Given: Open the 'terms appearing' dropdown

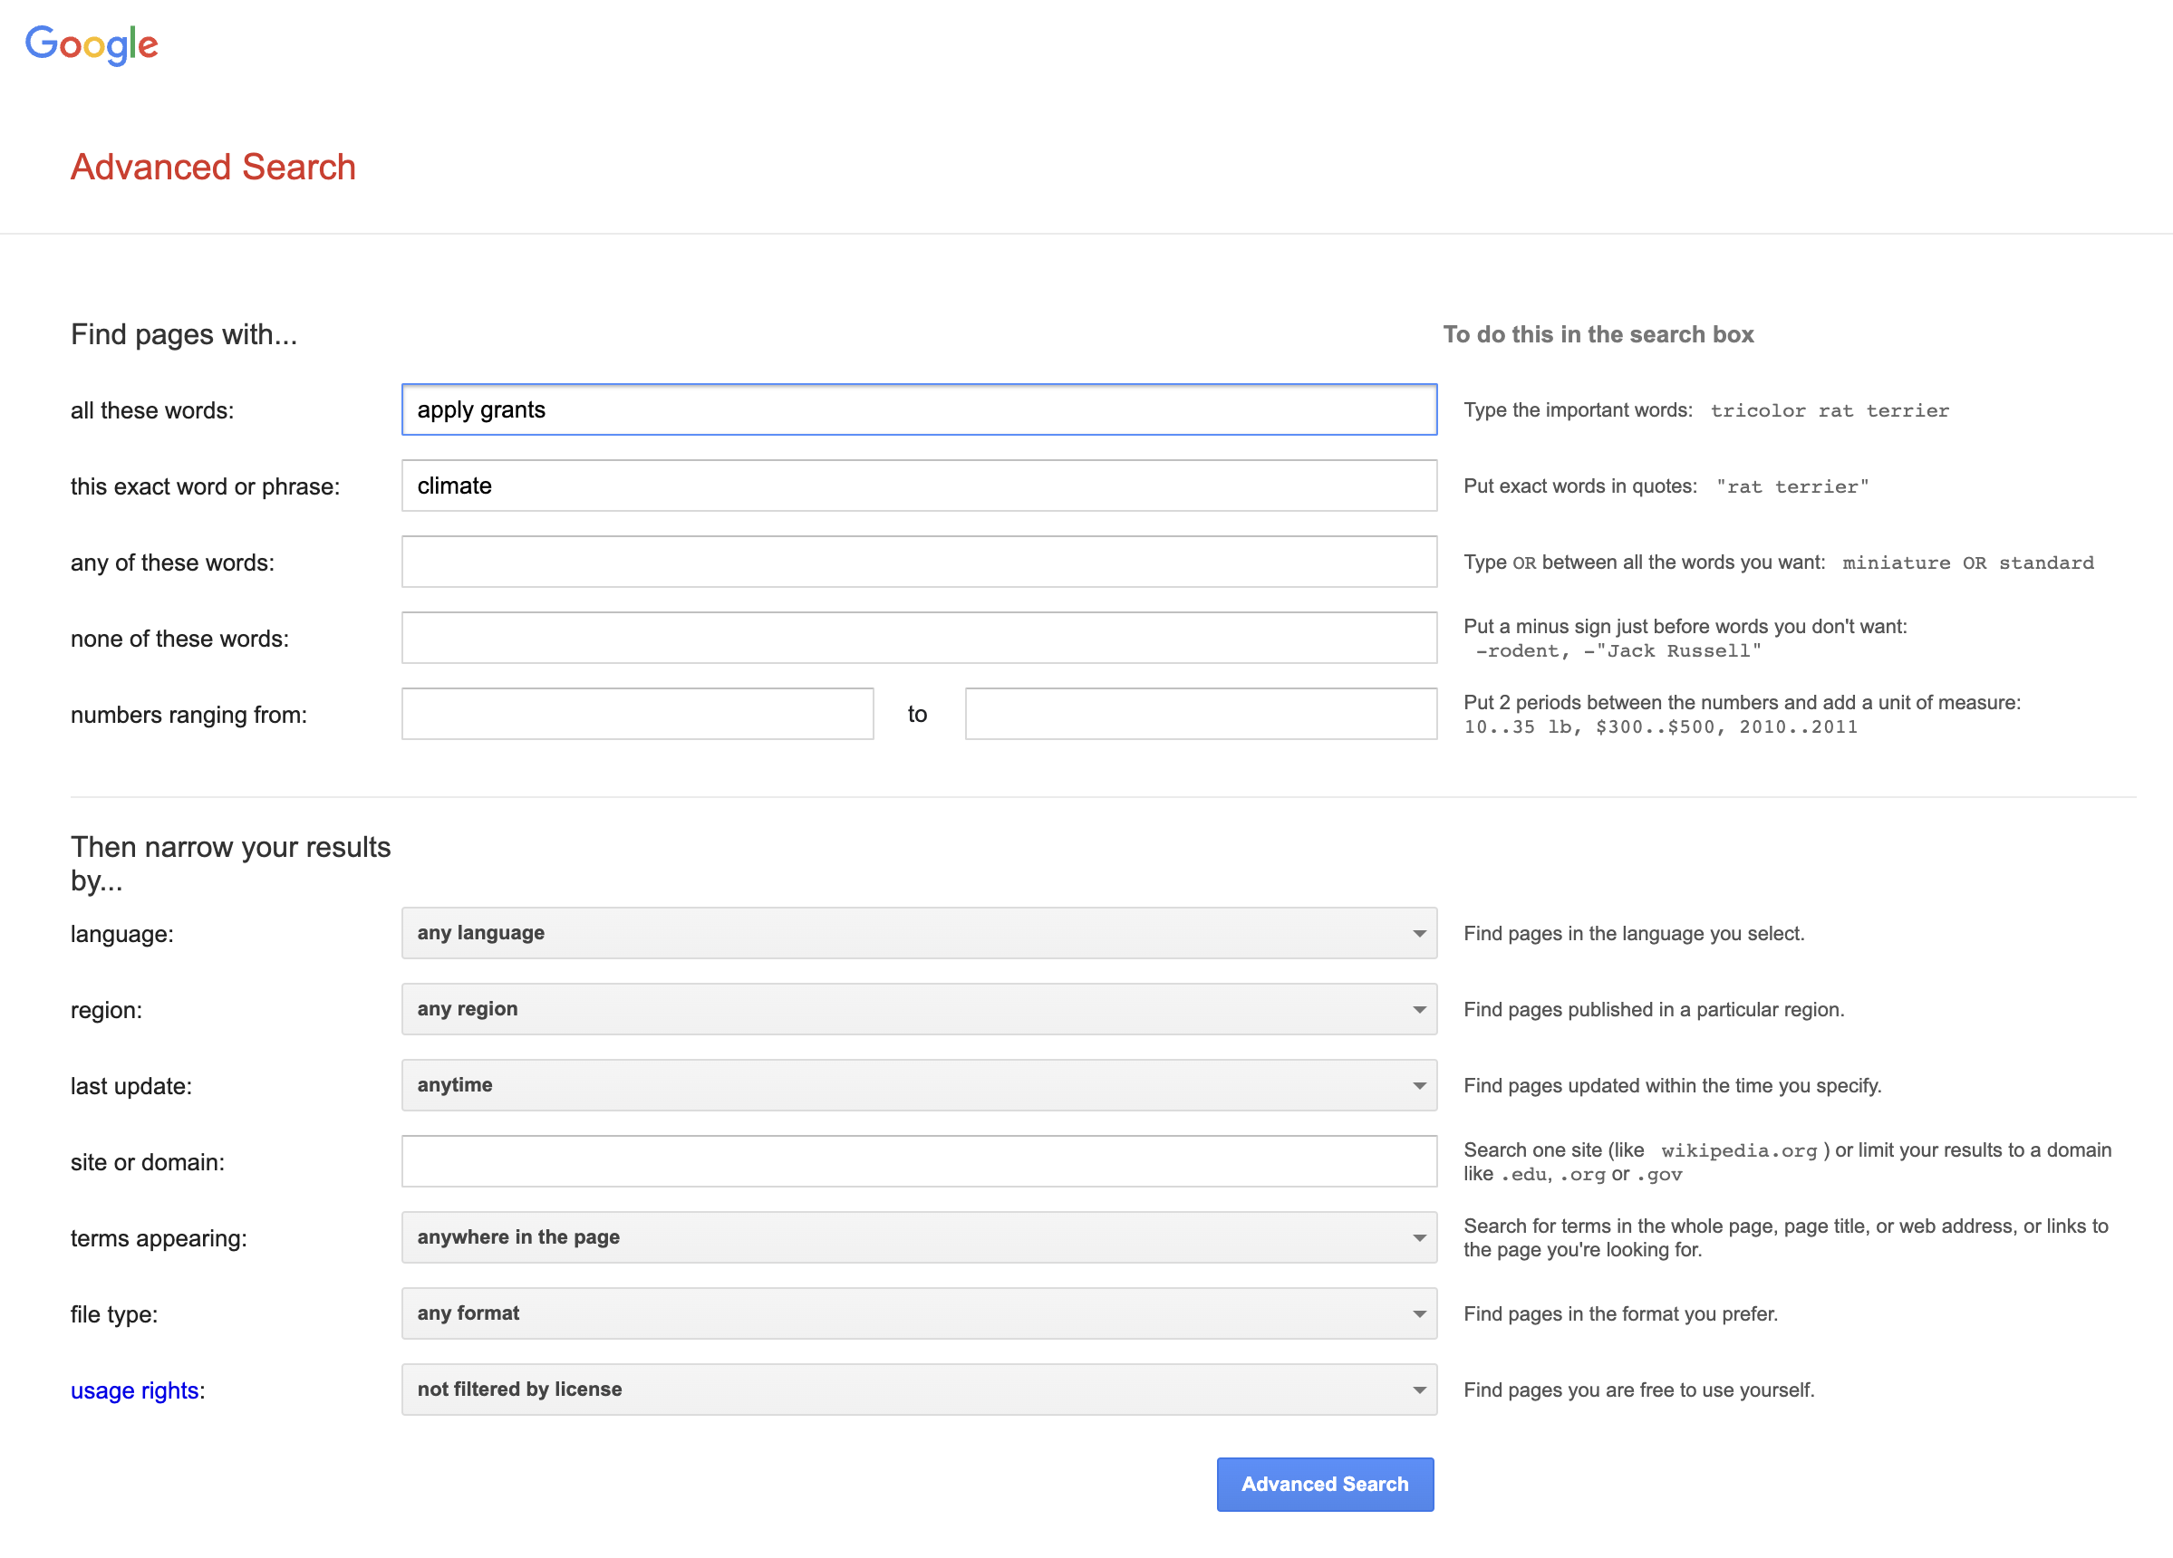Looking at the screenshot, I should pyautogui.click(x=918, y=1237).
